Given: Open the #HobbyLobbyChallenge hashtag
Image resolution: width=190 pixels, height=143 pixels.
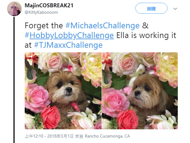Looking at the screenshot, I should coord(69,35).
